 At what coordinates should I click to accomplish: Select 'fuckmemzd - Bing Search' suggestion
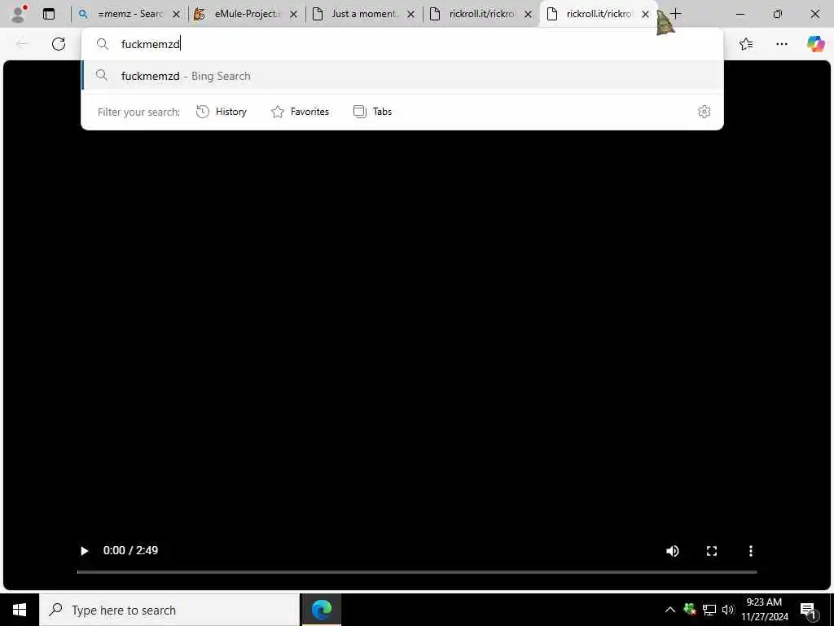402,76
